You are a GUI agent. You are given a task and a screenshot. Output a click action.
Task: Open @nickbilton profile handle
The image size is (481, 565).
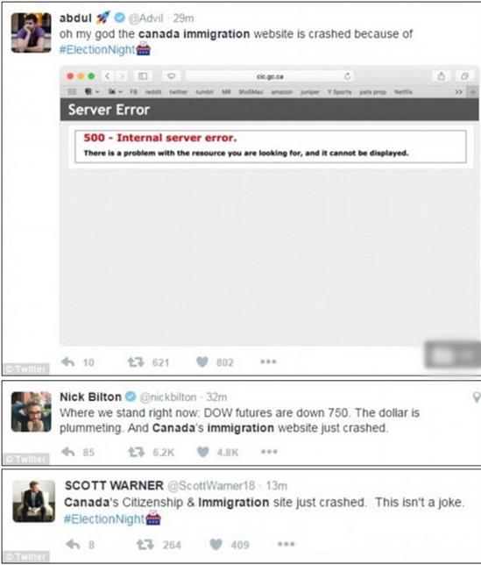(168, 397)
